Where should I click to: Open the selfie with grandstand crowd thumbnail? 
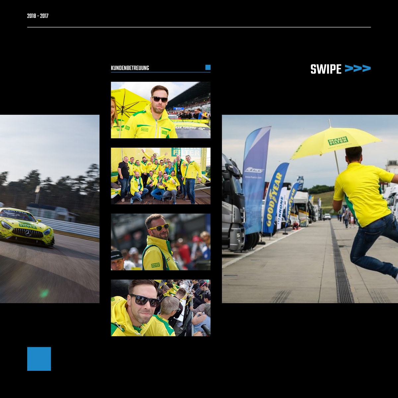point(161,308)
